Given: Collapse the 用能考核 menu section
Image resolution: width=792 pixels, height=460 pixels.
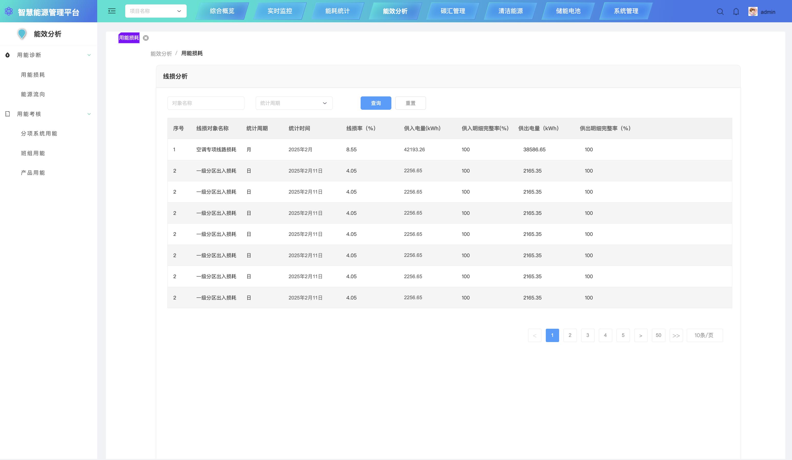Looking at the screenshot, I should [89, 114].
